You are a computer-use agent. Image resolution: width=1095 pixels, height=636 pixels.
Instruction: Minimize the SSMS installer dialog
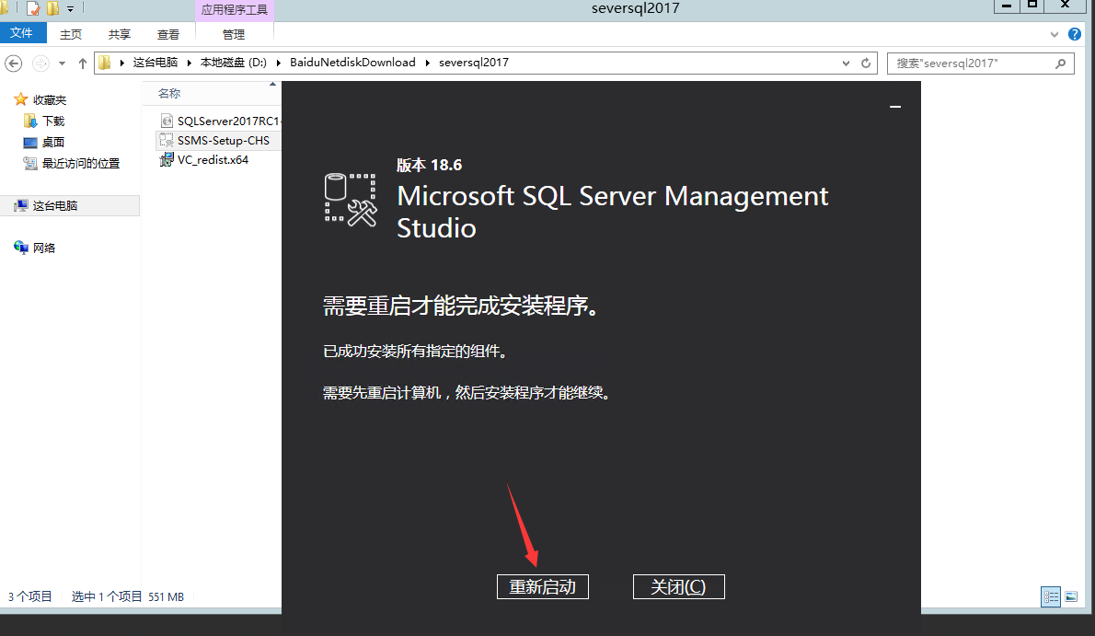pos(895,108)
